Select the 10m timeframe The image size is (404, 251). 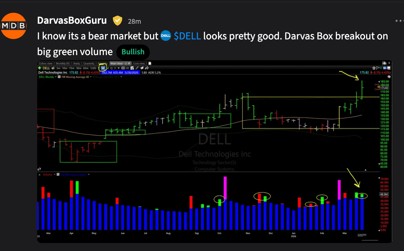[x=65, y=68]
